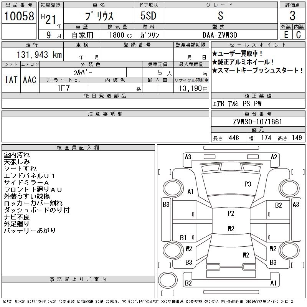Select the P2 mark on the car roof
Screen dimensions: 307x307
click(x=231, y=213)
